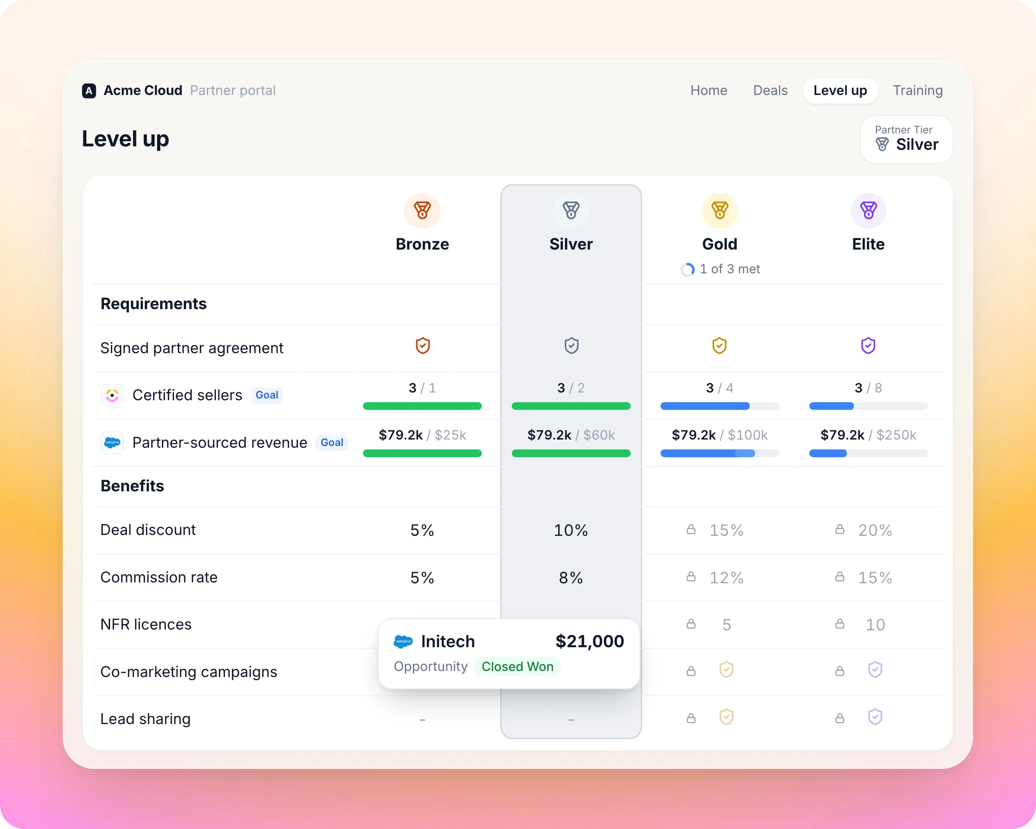Select the Elite tier medal icon
1036x829 pixels.
pos(869,211)
